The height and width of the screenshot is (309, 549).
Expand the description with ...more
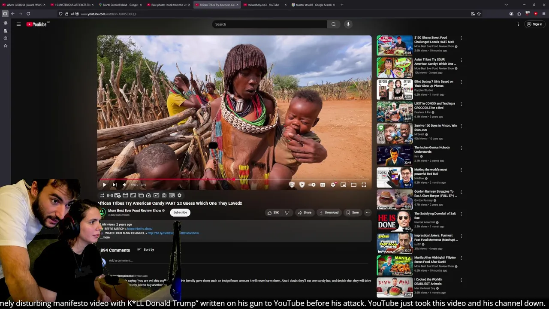pos(105,237)
